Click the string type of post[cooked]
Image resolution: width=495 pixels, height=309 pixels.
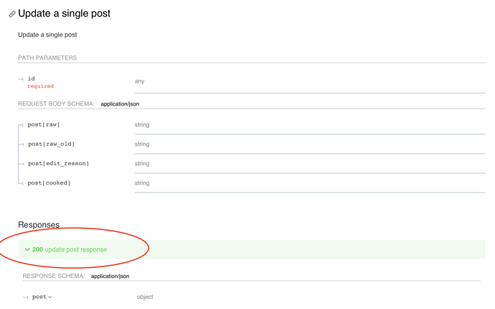[x=142, y=183]
